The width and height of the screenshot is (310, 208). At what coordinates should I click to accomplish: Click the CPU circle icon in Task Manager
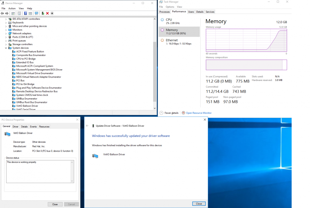point(162,20)
